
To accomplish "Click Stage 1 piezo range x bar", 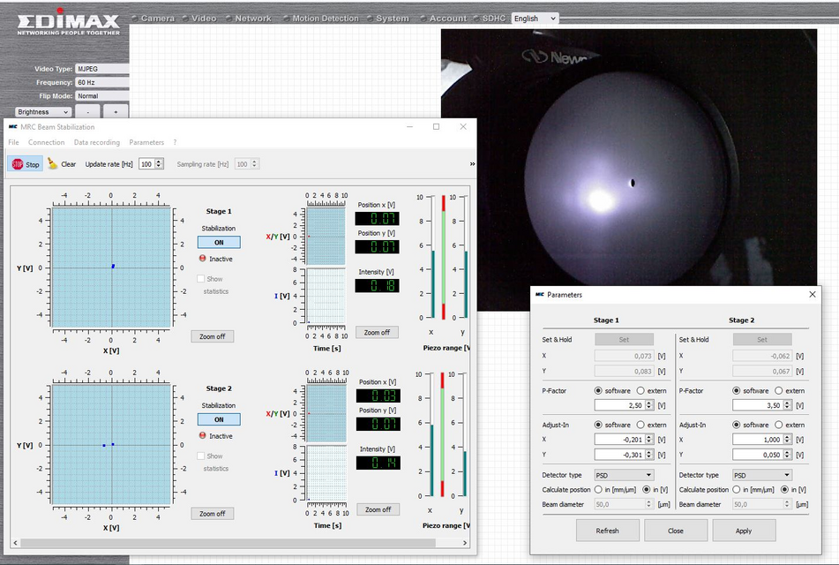I will 433,257.
